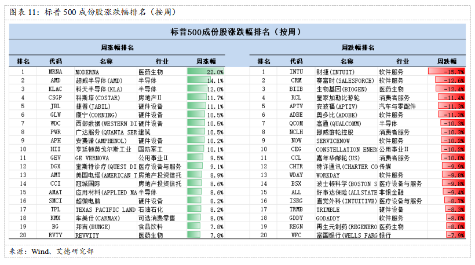Select the name SERVICENOW
Screen dimensions: 475x265
pyautogui.click(x=333, y=141)
